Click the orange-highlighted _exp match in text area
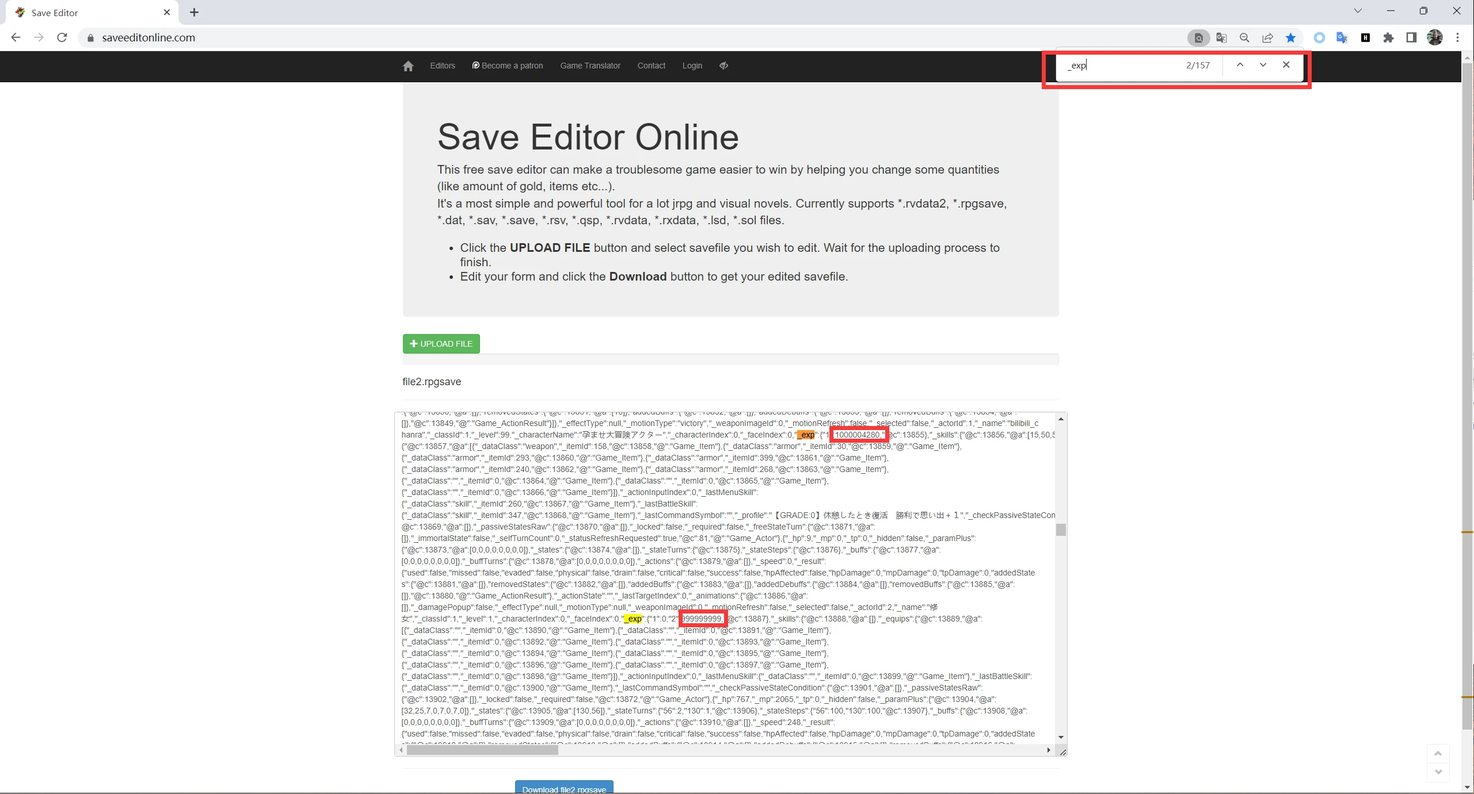 pyautogui.click(x=806, y=435)
